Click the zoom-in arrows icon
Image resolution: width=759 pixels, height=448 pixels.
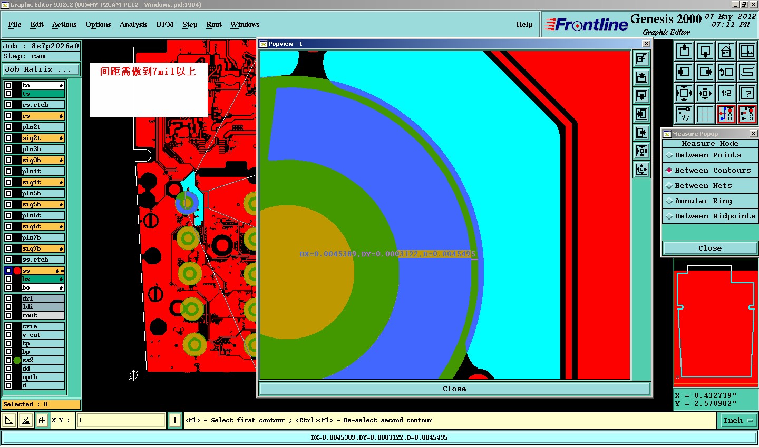tap(684, 93)
